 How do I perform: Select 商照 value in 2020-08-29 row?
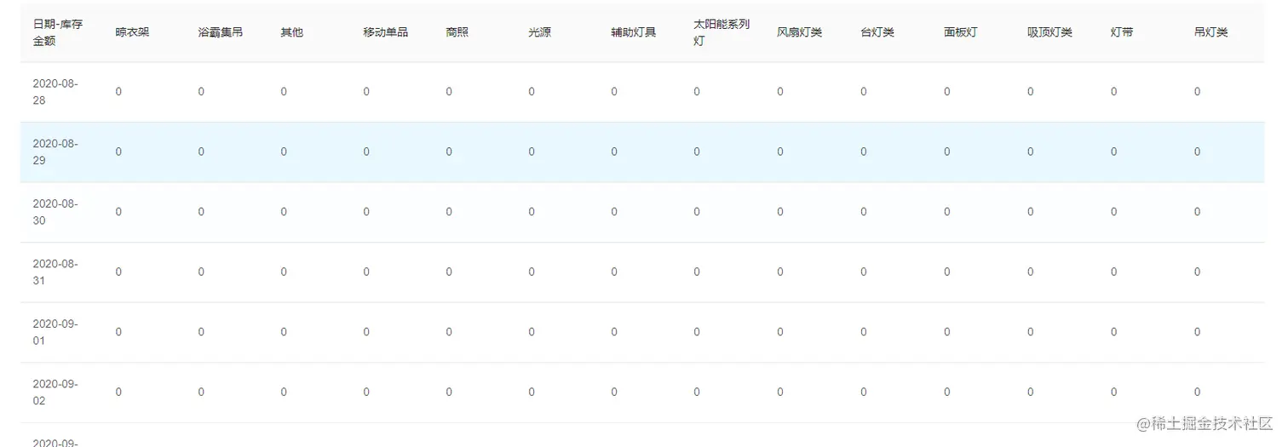[449, 152]
